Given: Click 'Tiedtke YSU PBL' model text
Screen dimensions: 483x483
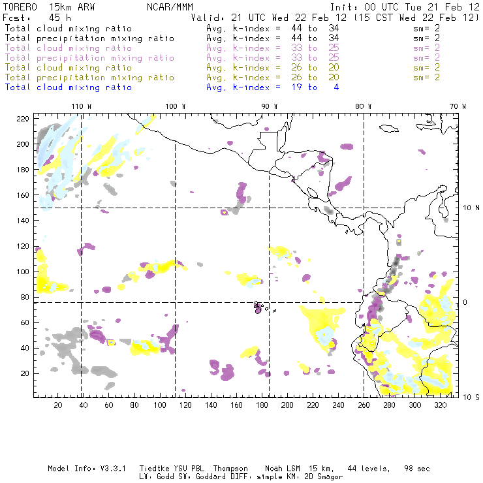Looking at the screenshot, I should tap(172, 469).
